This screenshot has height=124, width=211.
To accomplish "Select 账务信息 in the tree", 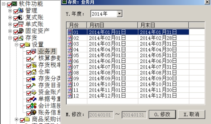I will [49, 113].
